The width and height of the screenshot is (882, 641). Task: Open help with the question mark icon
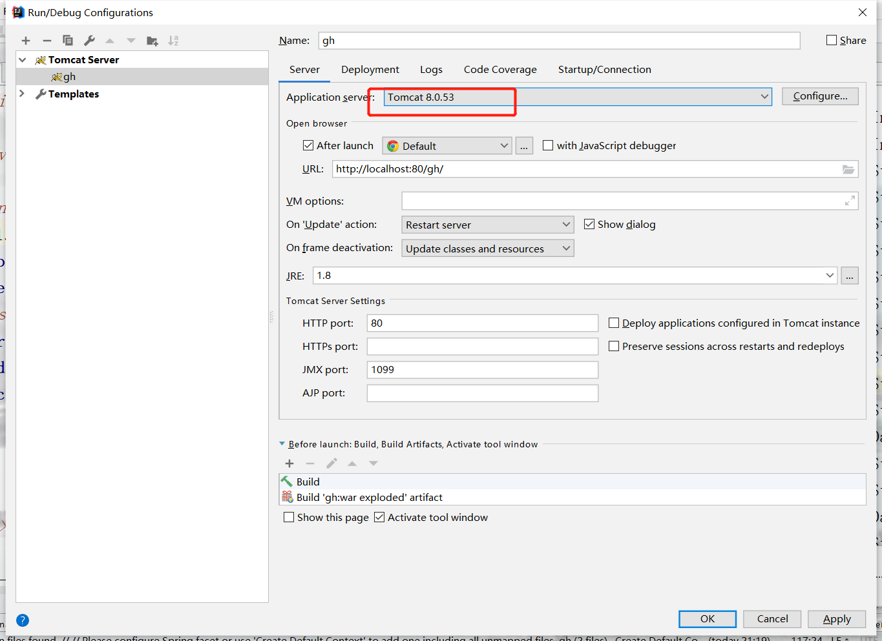coord(23,620)
